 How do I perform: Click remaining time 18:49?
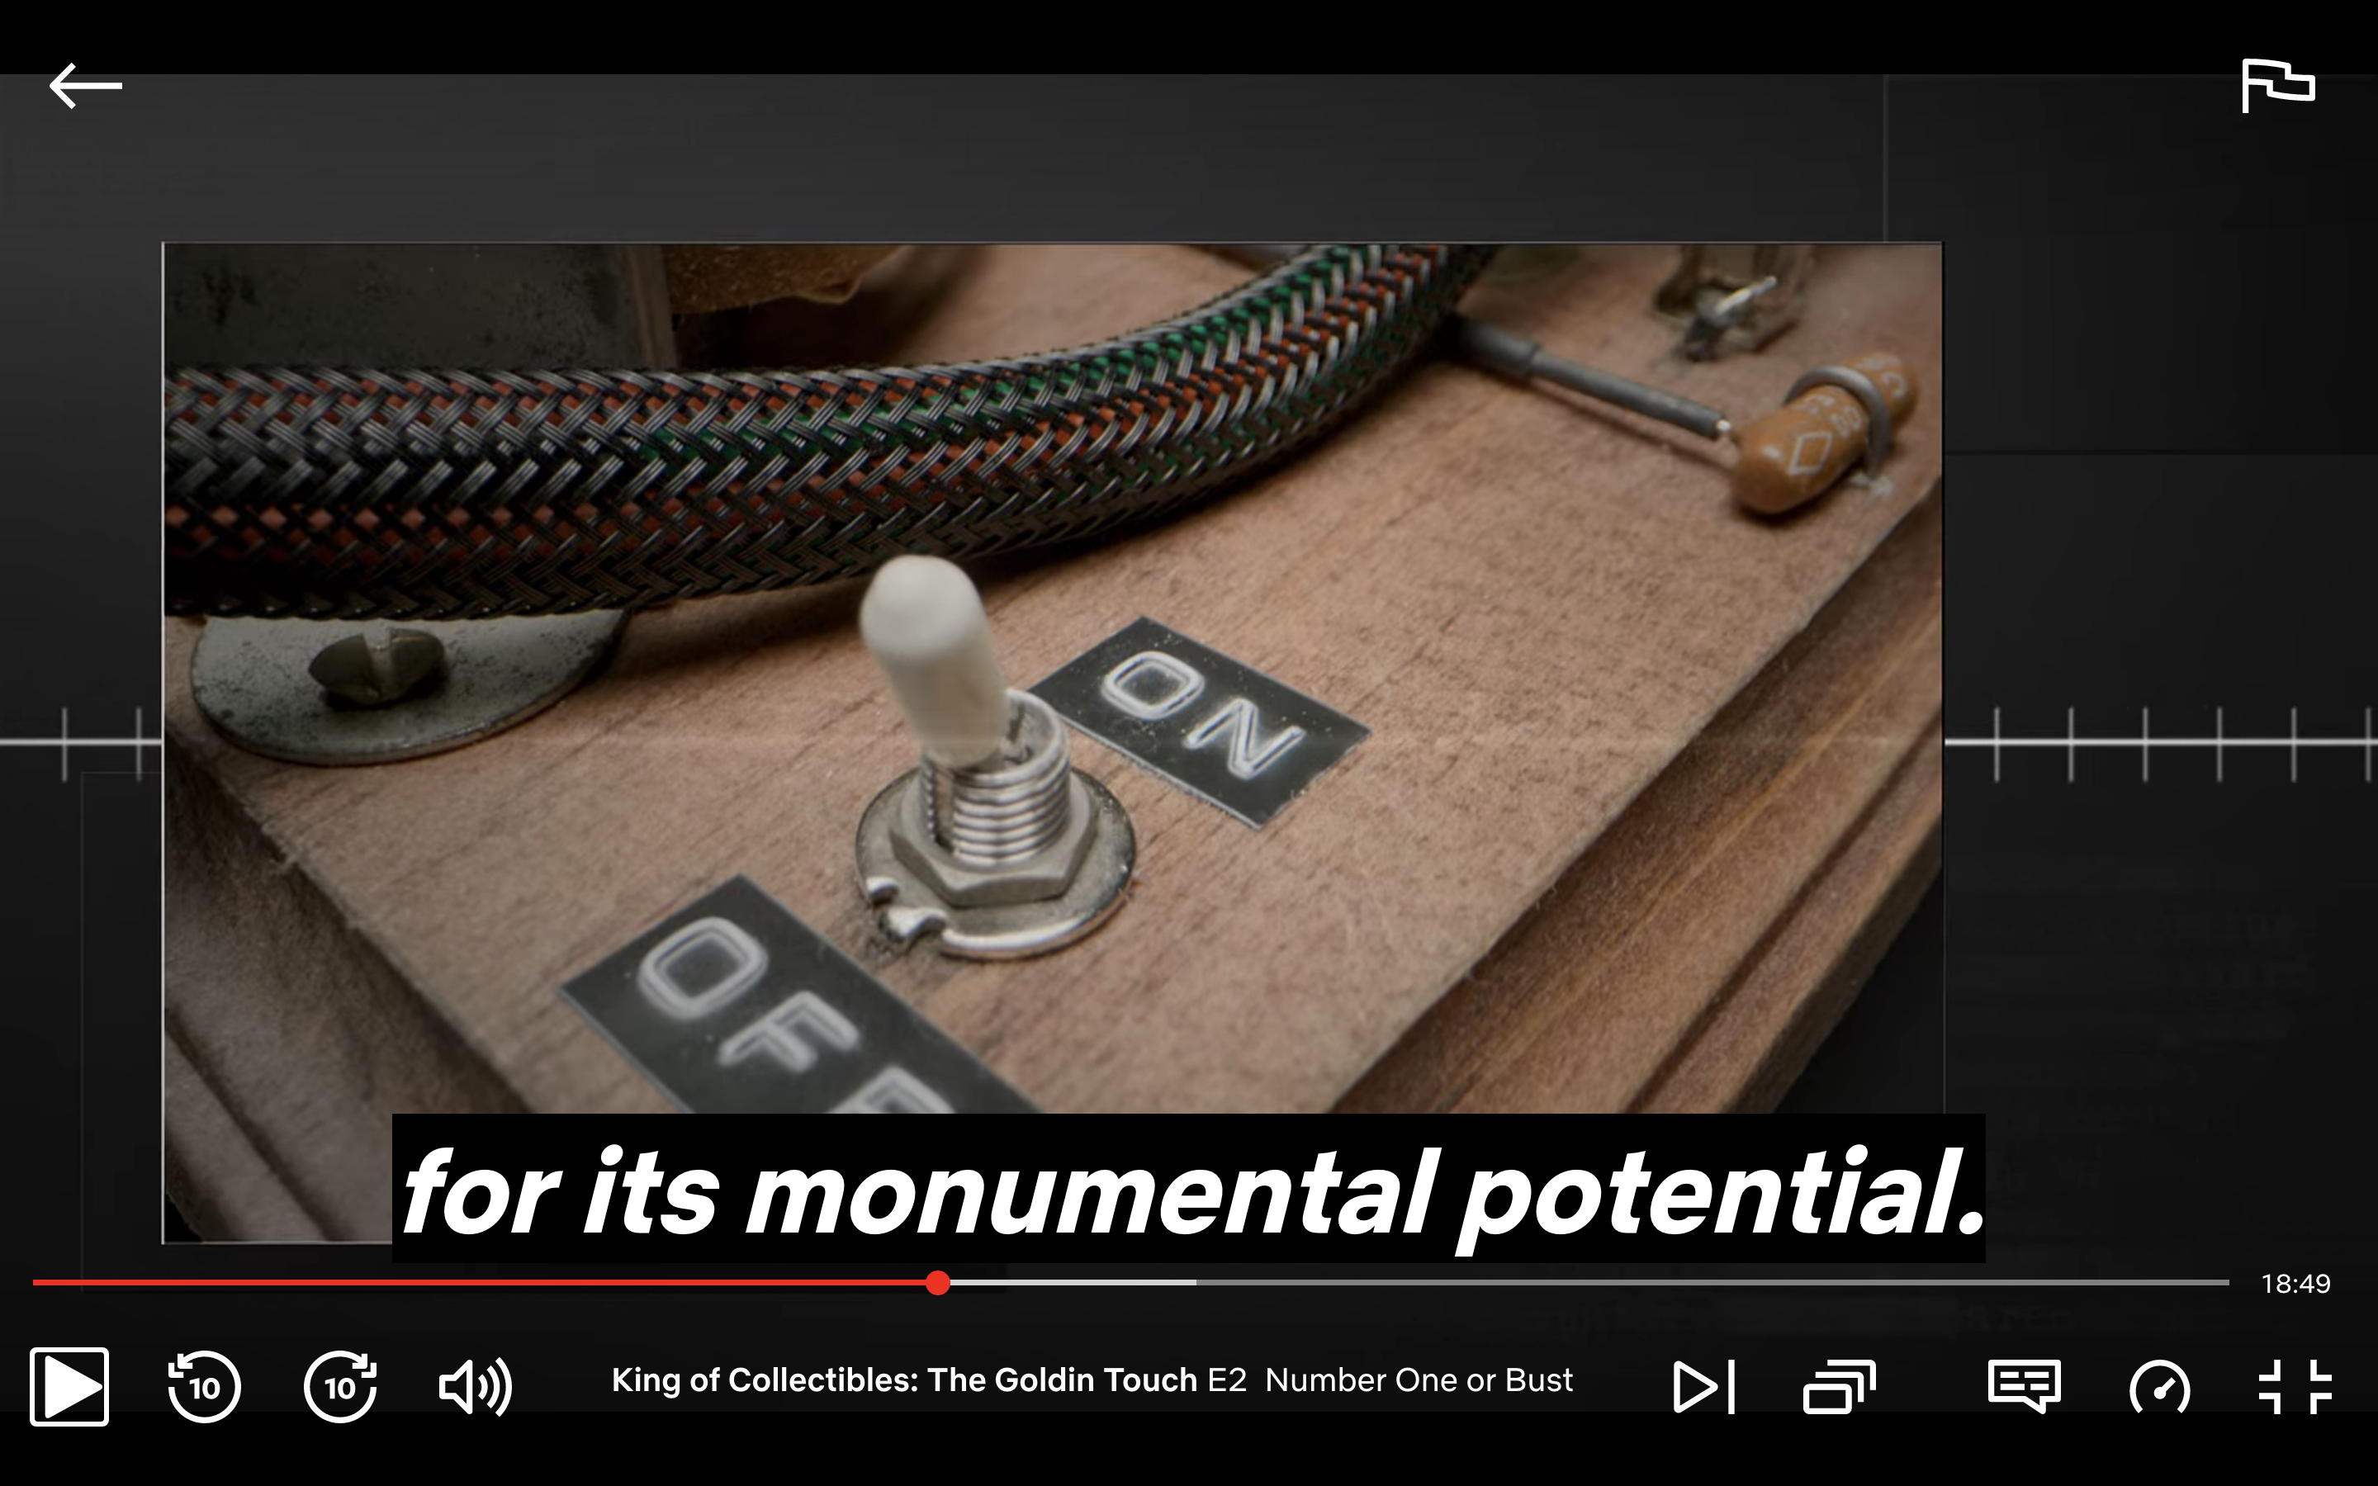[x=2295, y=1284]
